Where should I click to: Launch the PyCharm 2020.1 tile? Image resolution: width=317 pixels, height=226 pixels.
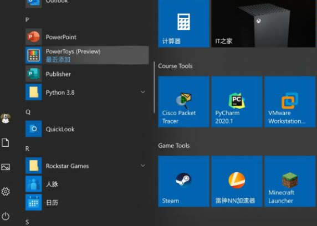[237, 102]
